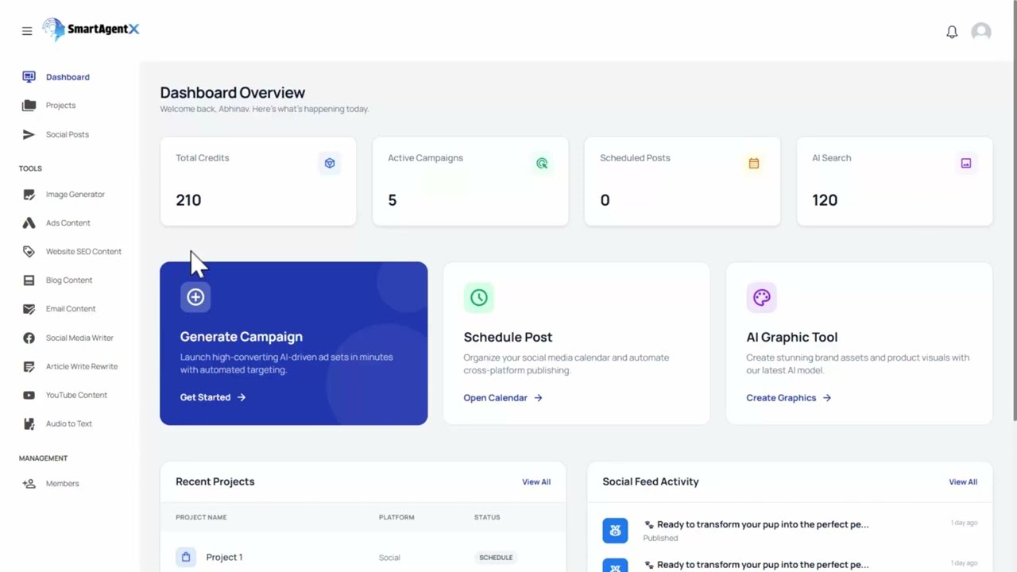Open first 'Ready to transform your pup' post

(x=756, y=524)
